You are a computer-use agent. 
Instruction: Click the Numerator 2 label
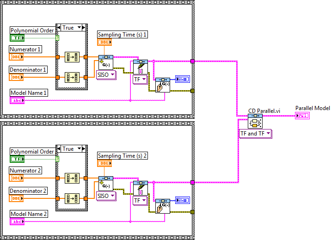[25, 171]
